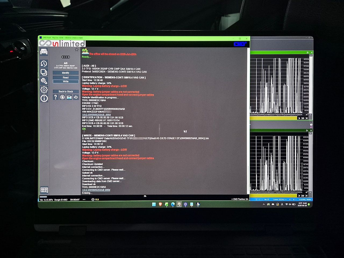Open the history clock icon in sidebar

[x=44, y=64]
